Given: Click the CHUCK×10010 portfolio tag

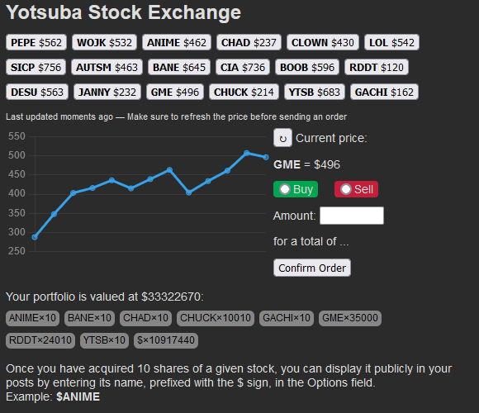Looking at the screenshot, I should [x=216, y=318].
